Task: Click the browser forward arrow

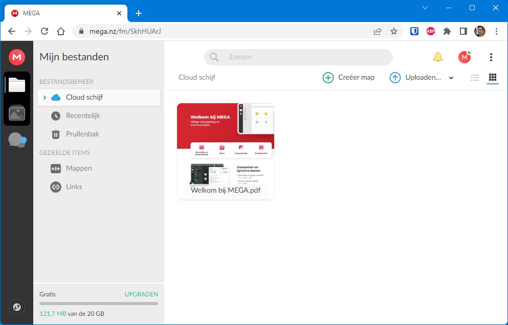Action: [x=28, y=31]
